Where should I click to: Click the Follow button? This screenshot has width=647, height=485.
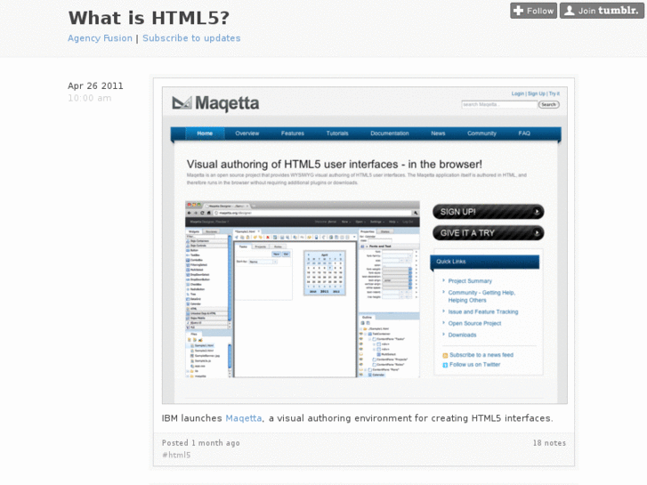coord(533,11)
